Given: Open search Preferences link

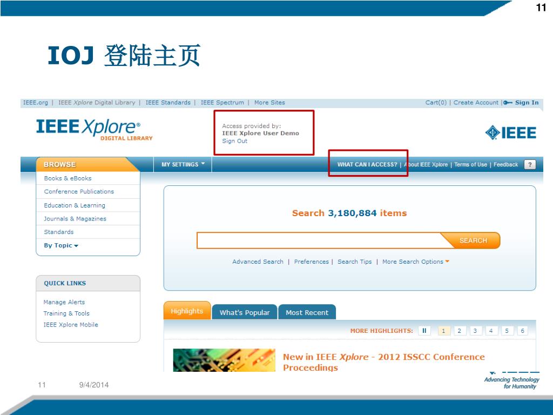Looking at the screenshot, I should click(x=312, y=262).
